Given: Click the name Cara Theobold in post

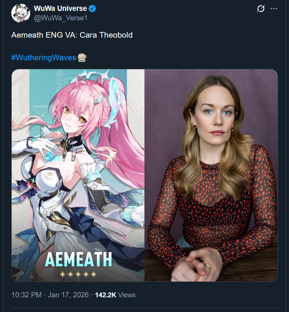Looking at the screenshot, I should pos(106,35).
